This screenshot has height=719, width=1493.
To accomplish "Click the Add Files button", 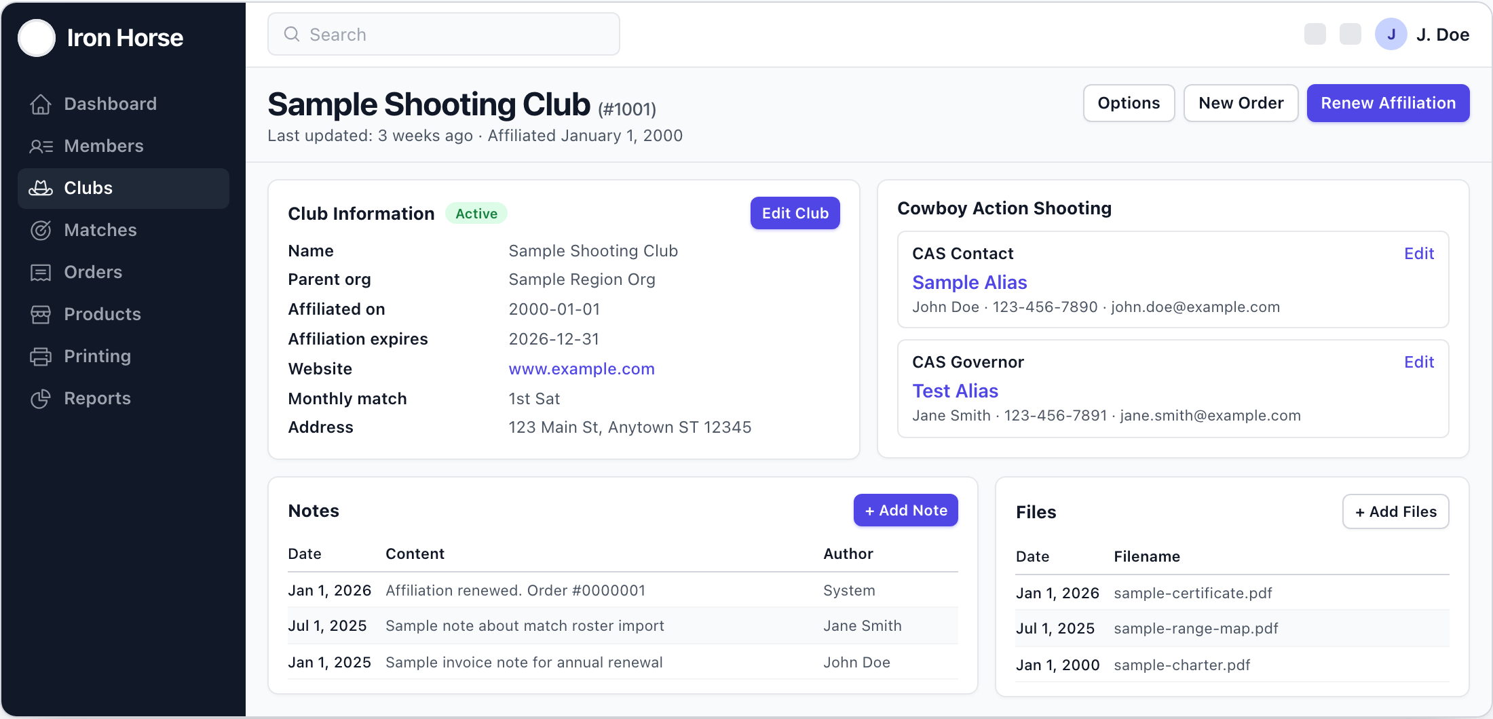I will click(1396, 511).
